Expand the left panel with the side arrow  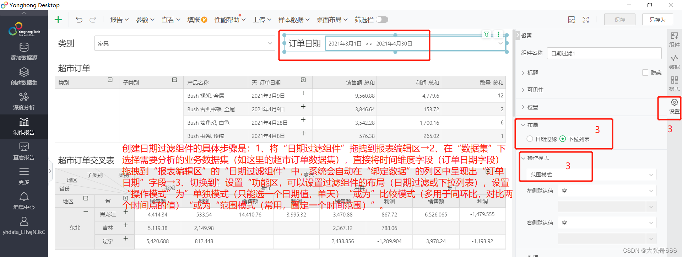(x=50, y=171)
